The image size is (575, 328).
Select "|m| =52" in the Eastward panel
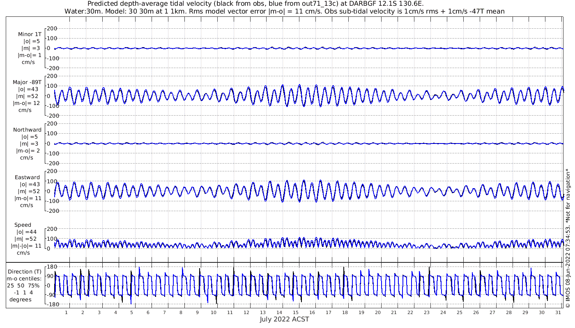coord(28,191)
